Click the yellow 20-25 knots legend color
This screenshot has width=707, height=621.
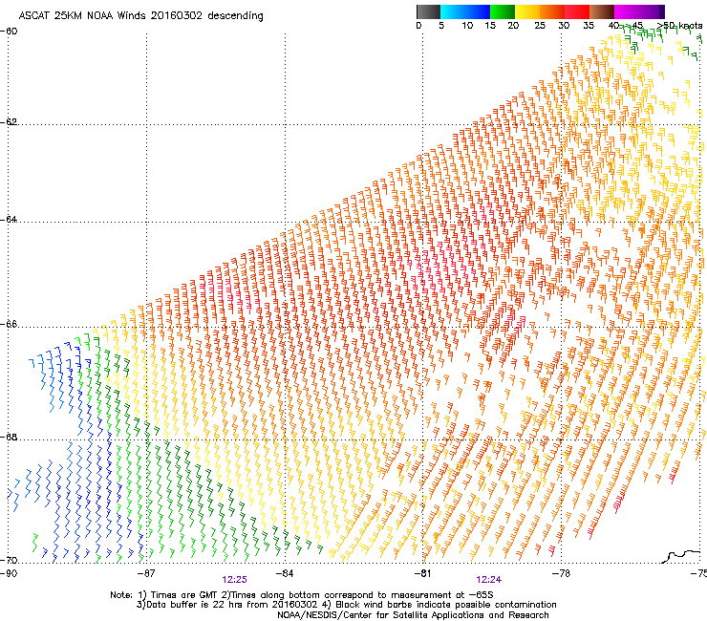(527, 11)
